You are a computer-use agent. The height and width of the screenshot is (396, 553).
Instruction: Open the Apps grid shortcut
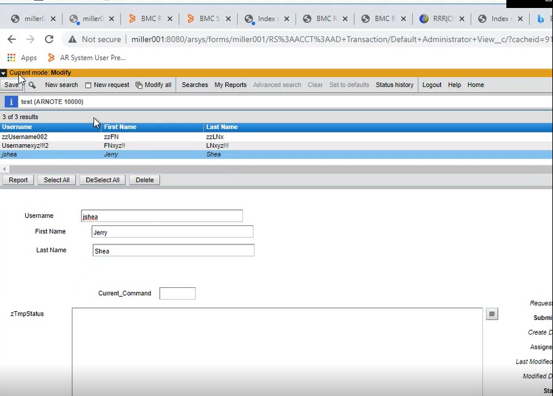click(11, 58)
